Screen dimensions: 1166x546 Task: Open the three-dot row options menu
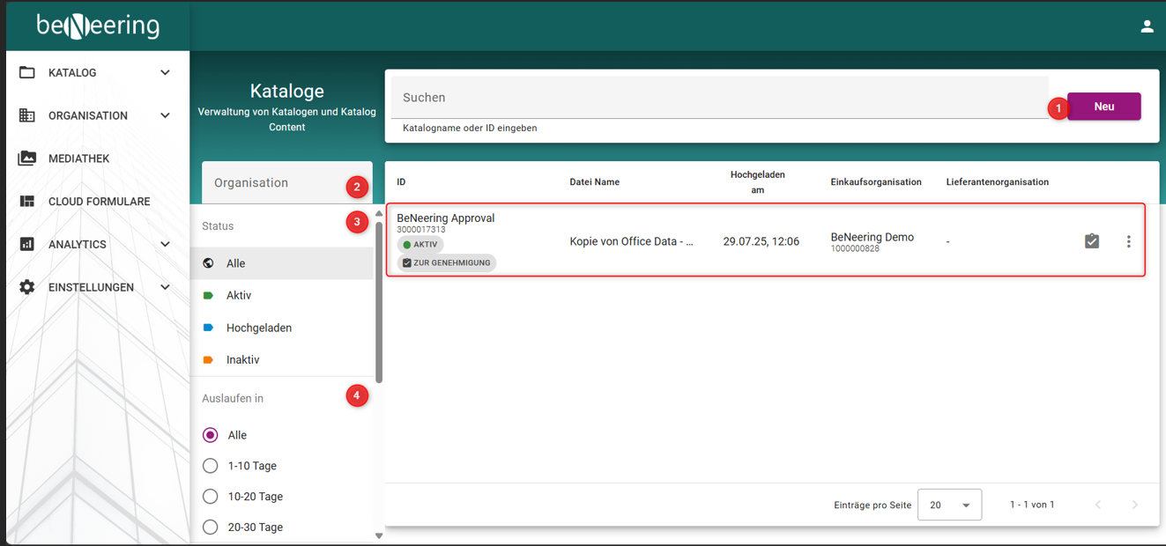tap(1128, 241)
